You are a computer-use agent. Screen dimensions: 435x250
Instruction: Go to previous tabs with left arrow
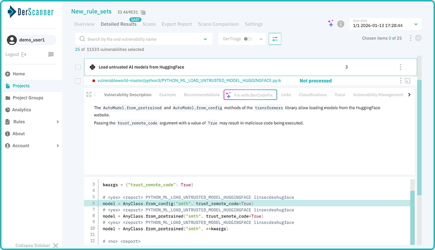pos(95,95)
